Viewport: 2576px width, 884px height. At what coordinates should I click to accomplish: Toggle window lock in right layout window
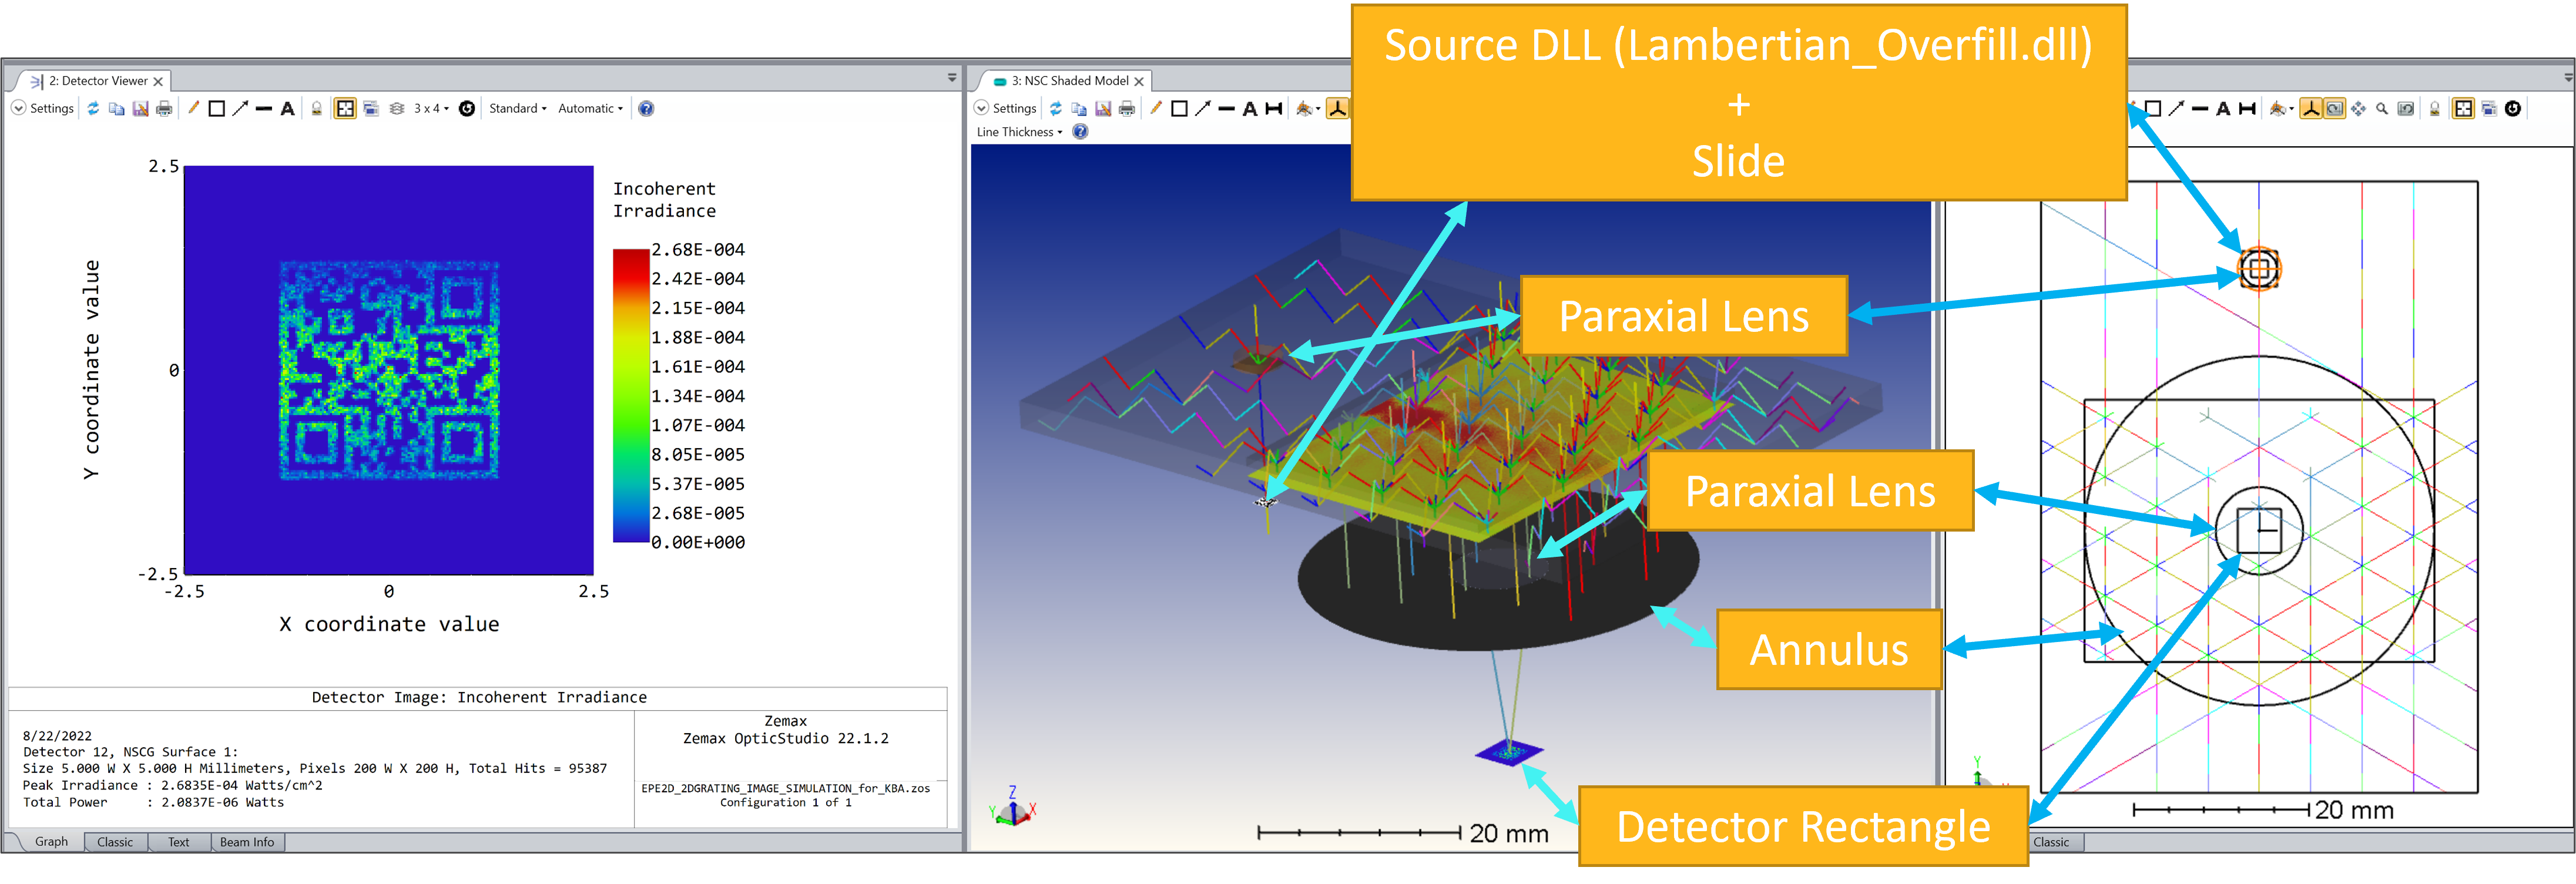click(2435, 108)
